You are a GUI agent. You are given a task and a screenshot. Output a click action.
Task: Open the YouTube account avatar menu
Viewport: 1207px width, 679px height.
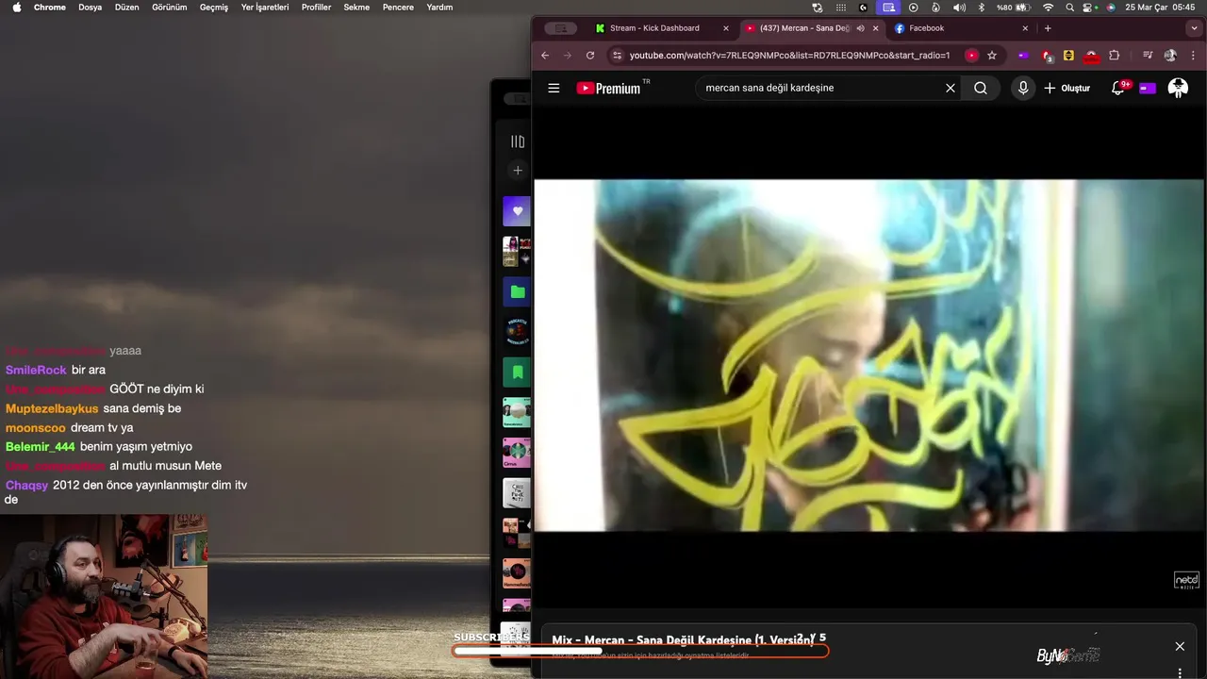pos(1178,88)
